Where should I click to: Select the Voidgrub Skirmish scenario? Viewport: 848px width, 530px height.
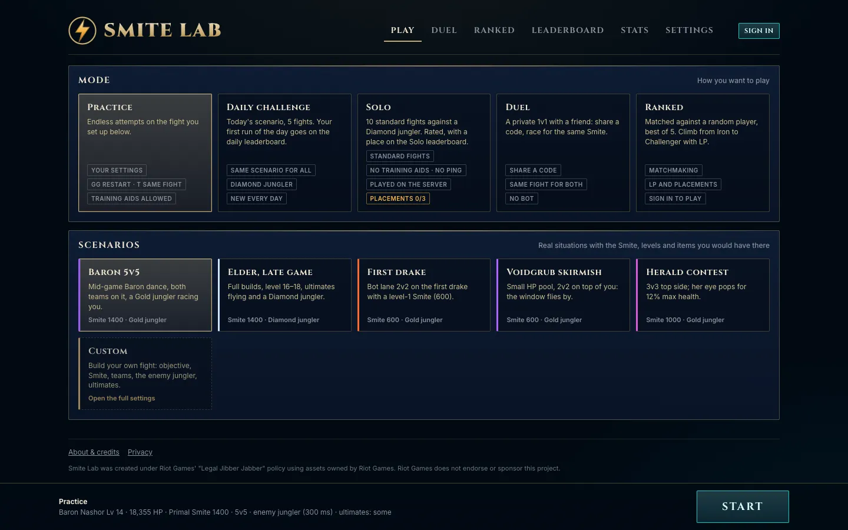click(563, 295)
